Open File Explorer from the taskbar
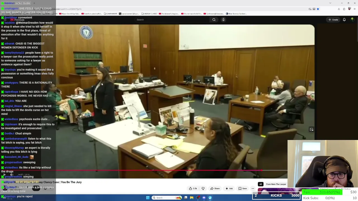358x201 pixels. tap(192, 198)
